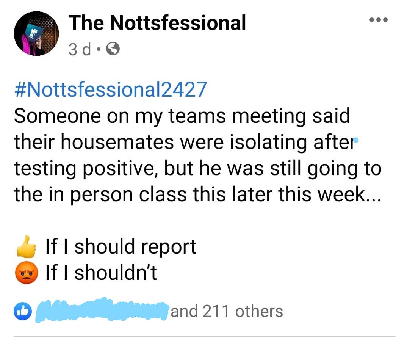Click the word 'positive' in the post

(120, 169)
